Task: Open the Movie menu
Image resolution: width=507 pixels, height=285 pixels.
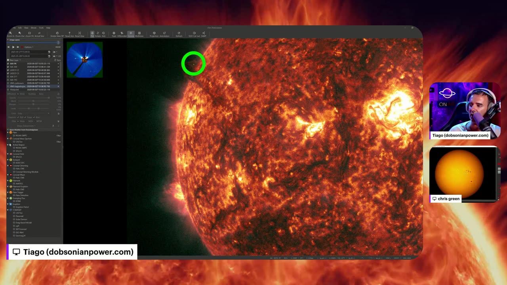Action: point(34,28)
